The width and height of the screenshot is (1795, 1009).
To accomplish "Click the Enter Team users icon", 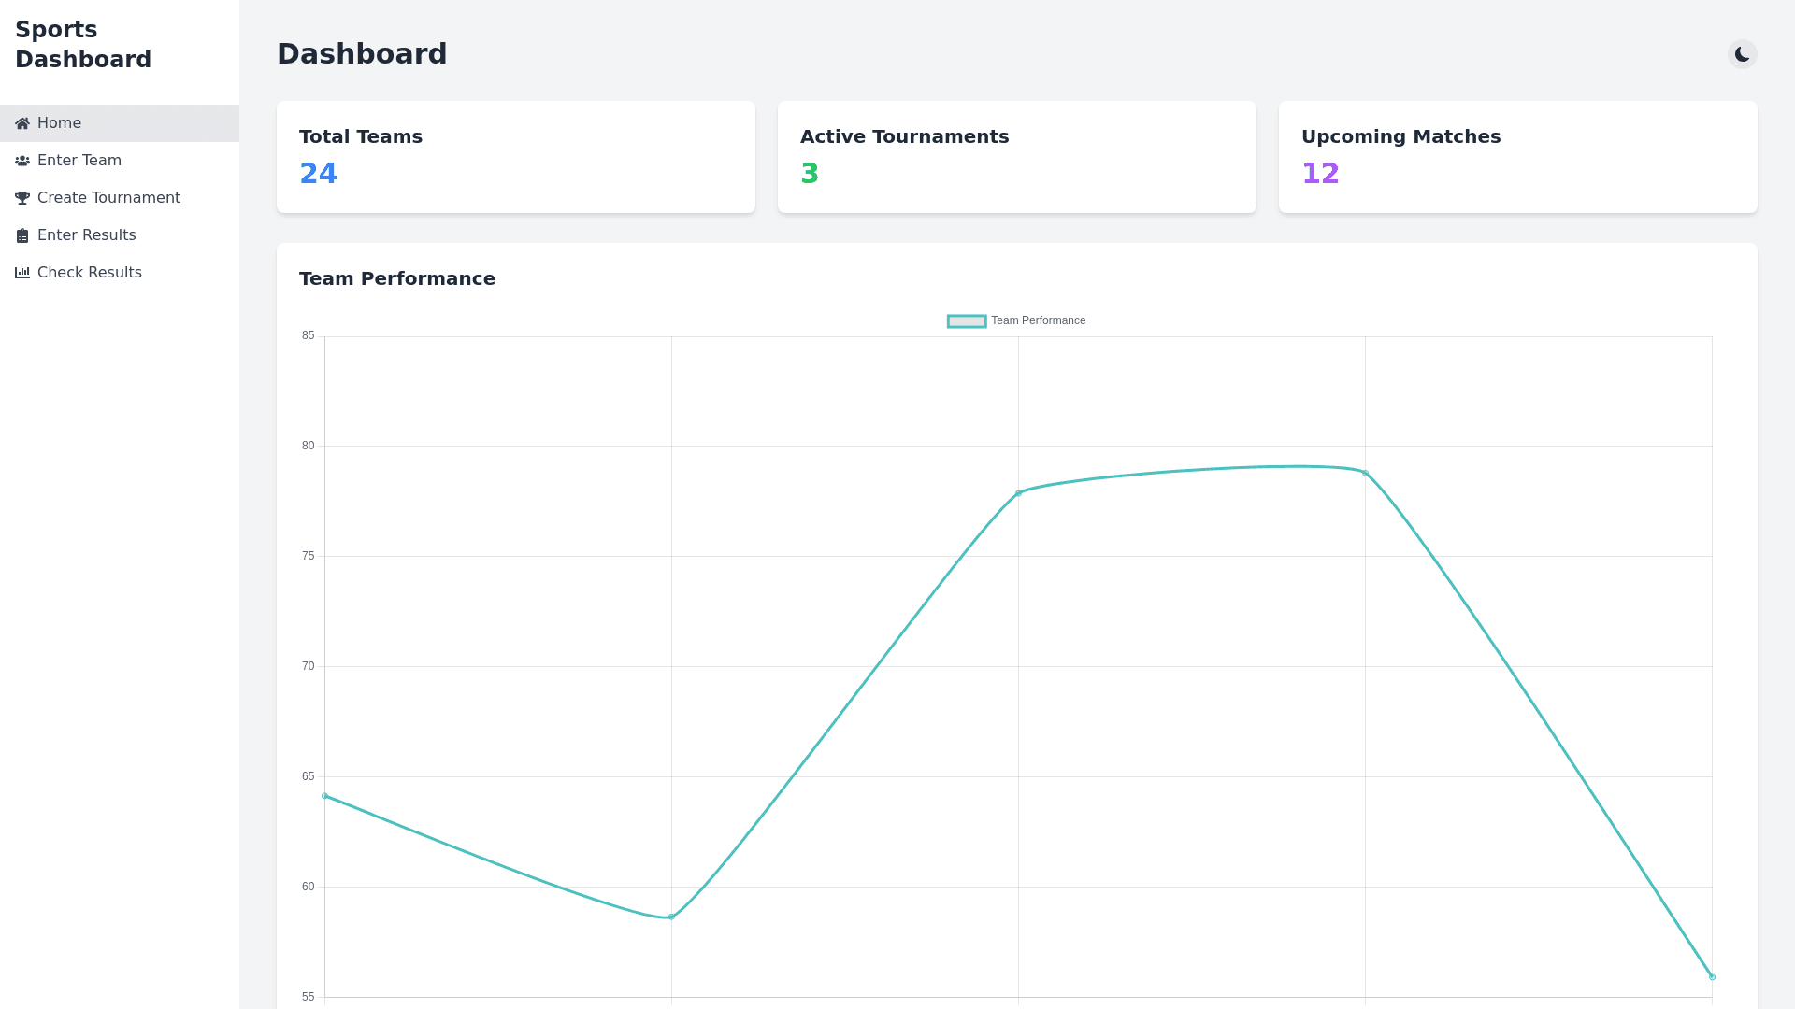I will [22, 161].
